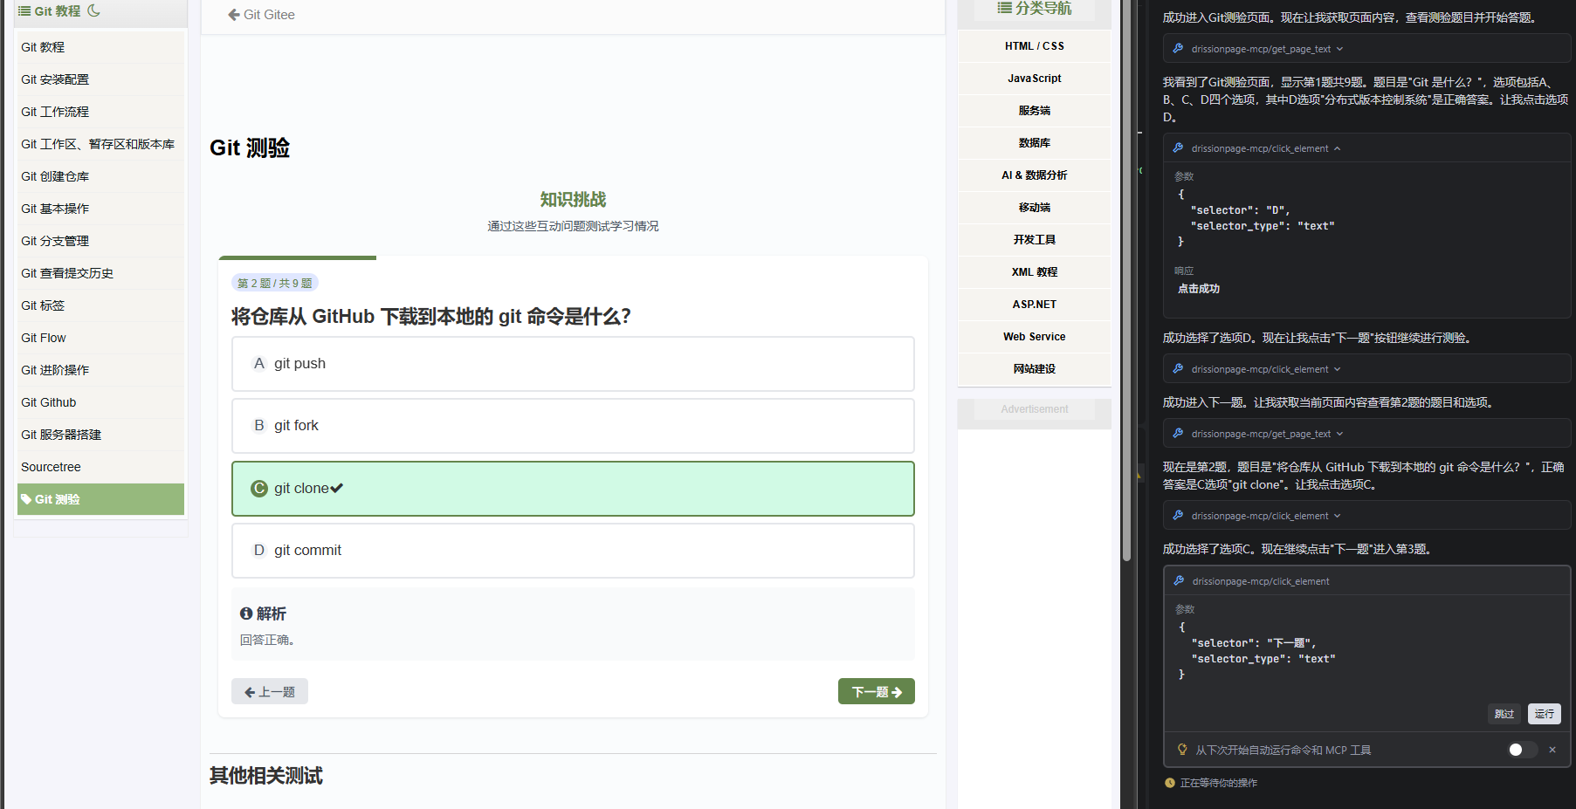The width and height of the screenshot is (1576, 809).
Task: Dismiss the auto-run suggestion with X
Action: (1552, 750)
